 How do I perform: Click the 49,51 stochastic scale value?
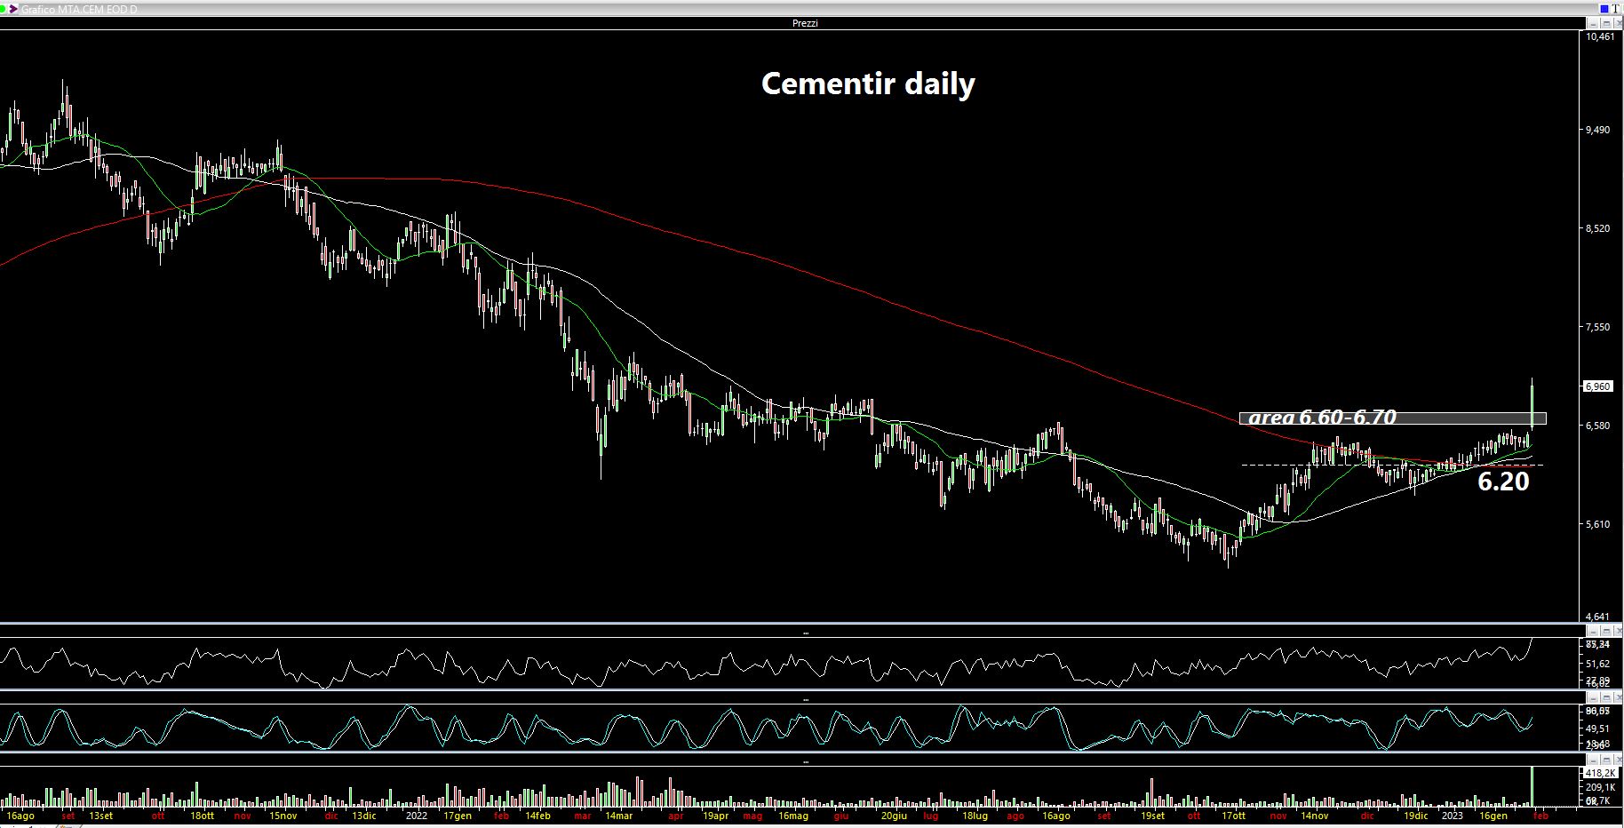click(x=1598, y=728)
